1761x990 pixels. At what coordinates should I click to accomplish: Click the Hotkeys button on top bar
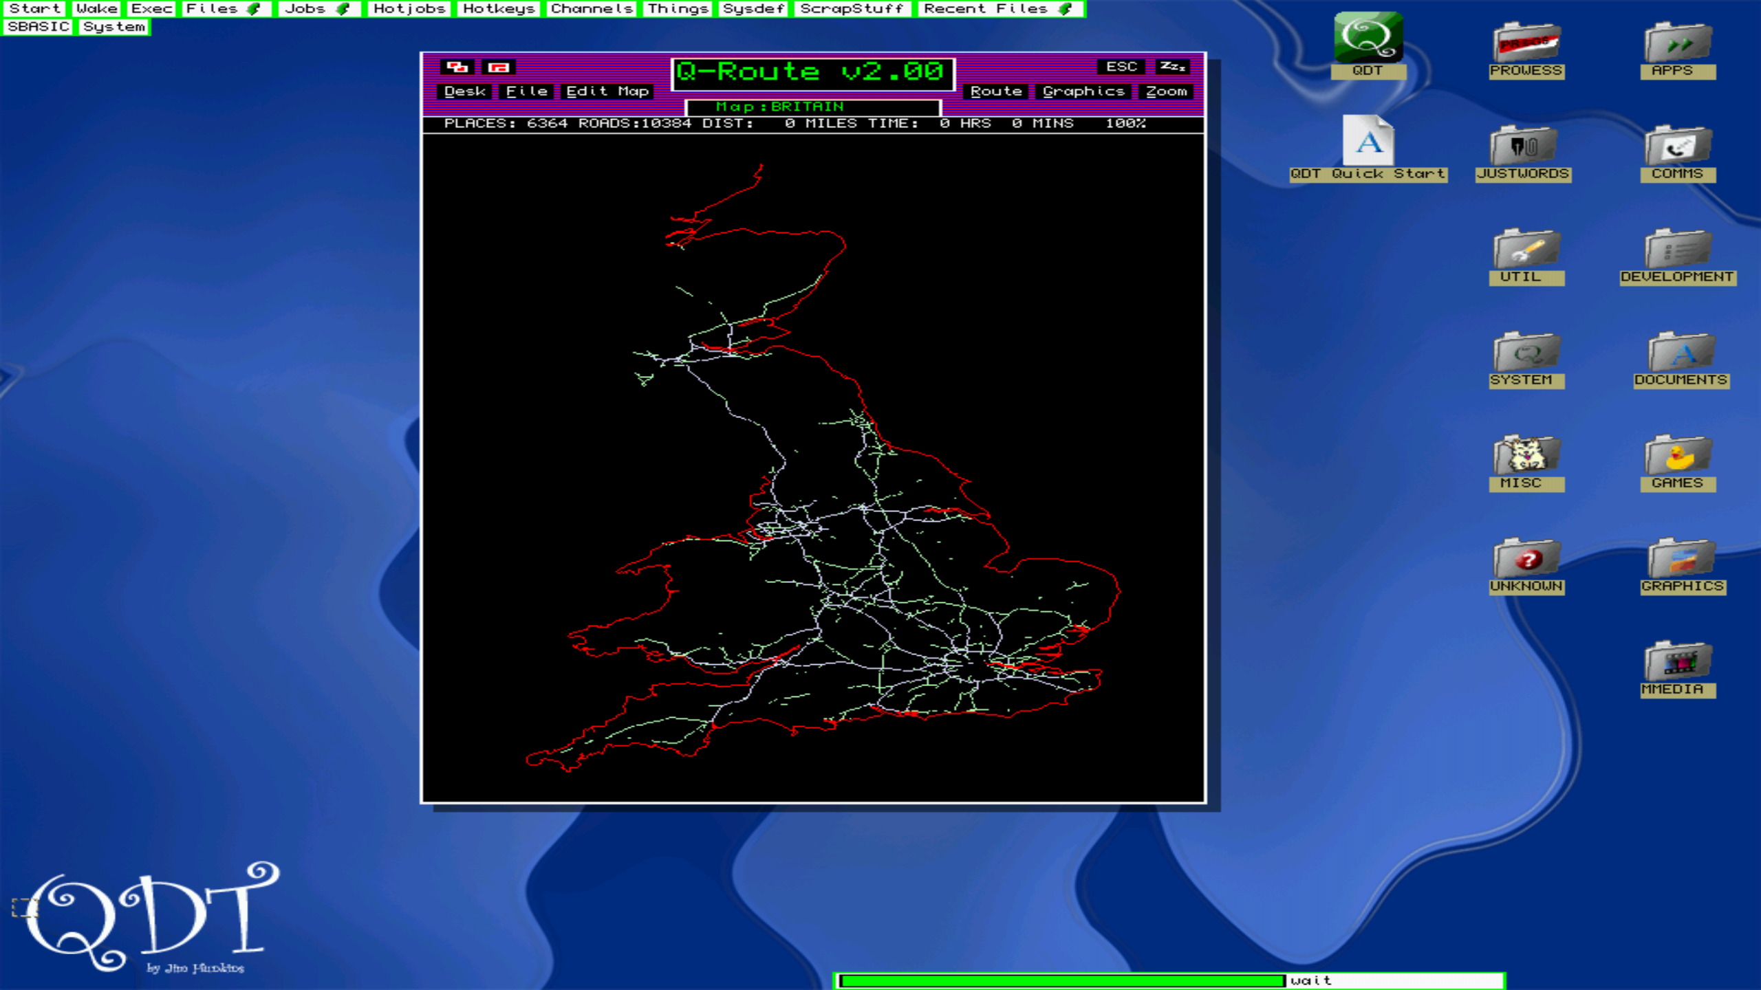[499, 9]
